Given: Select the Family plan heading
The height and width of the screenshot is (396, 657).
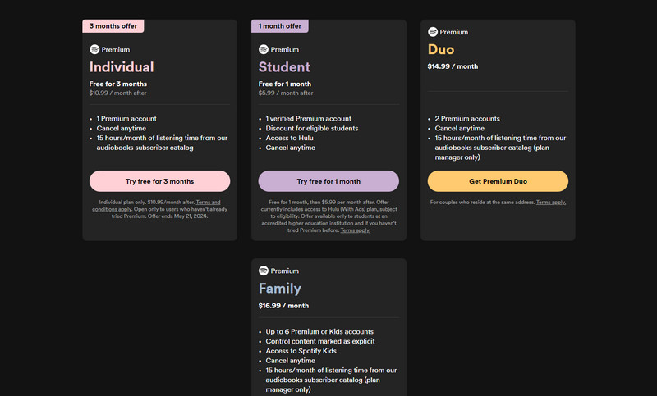Looking at the screenshot, I should click(280, 289).
